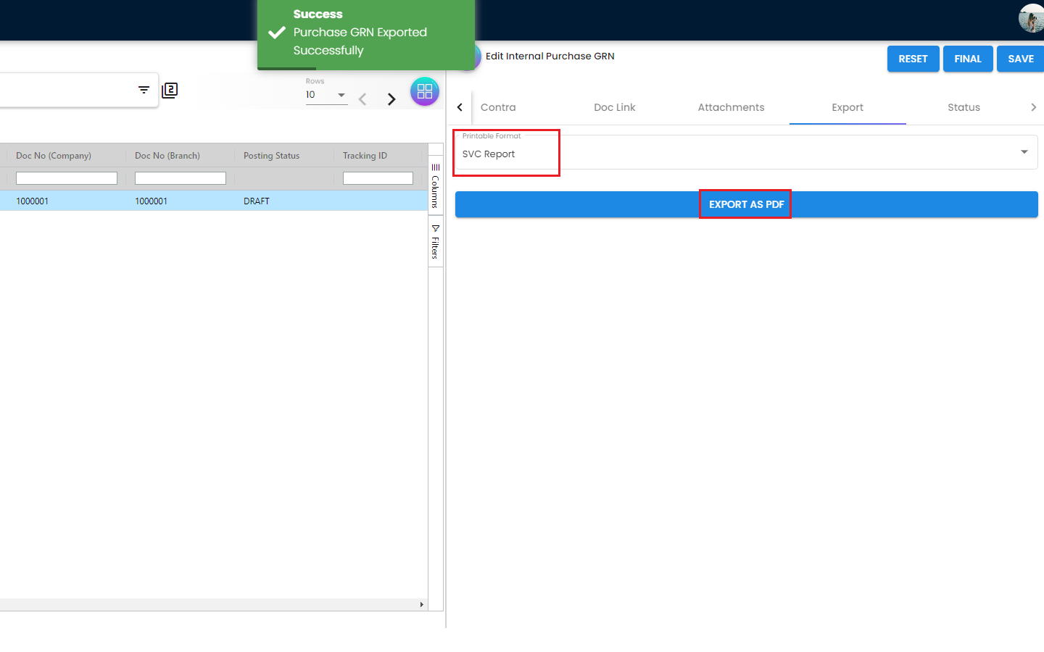
Task: Click the FINAL button
Action: click(x=967, y=59)
